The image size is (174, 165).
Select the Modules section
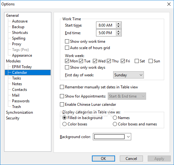point(13,61)
